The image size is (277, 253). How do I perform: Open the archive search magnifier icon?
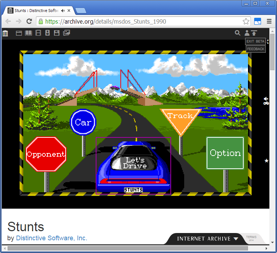(x=237, y=33)
